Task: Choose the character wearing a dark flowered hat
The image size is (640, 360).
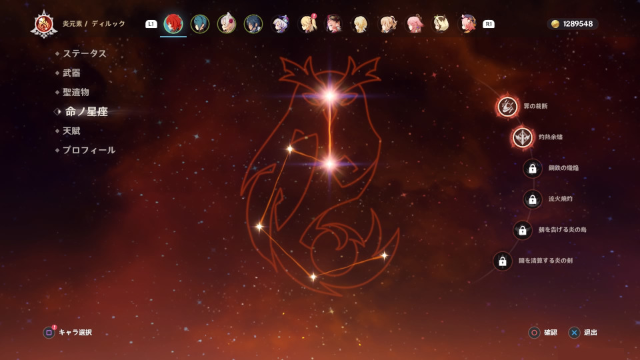Action: click(x=333, y=24)
